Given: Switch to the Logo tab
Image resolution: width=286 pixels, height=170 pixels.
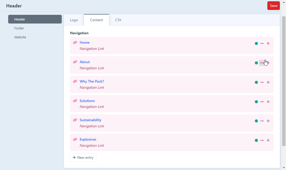Looking at the screenshot, I should click(74, 20).
